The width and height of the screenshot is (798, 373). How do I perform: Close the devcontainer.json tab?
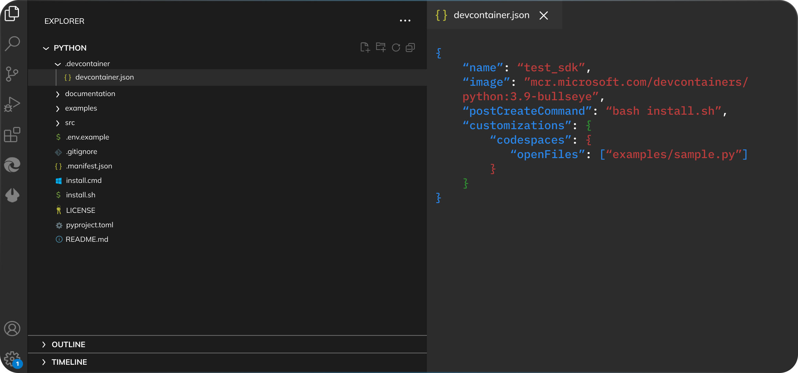tap(544, 15)
